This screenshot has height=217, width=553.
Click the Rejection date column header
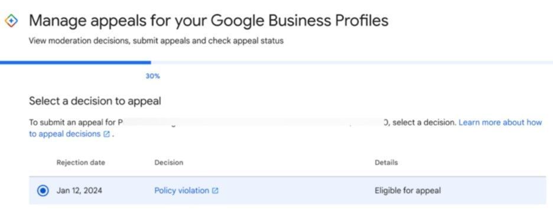(81, 163)
